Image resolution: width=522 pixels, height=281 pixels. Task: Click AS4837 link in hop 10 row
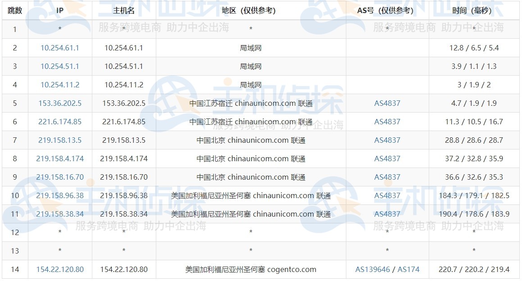point(387,195)
